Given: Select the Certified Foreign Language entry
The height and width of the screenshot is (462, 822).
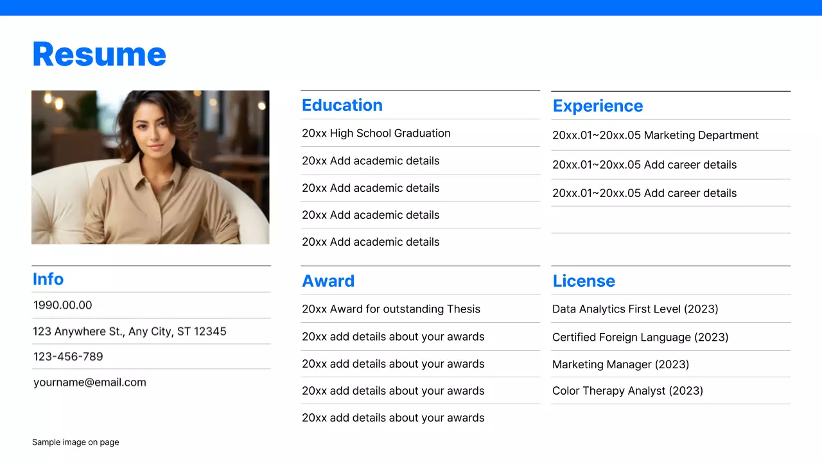Looking at the screenshot, I should tap(640, 337).
